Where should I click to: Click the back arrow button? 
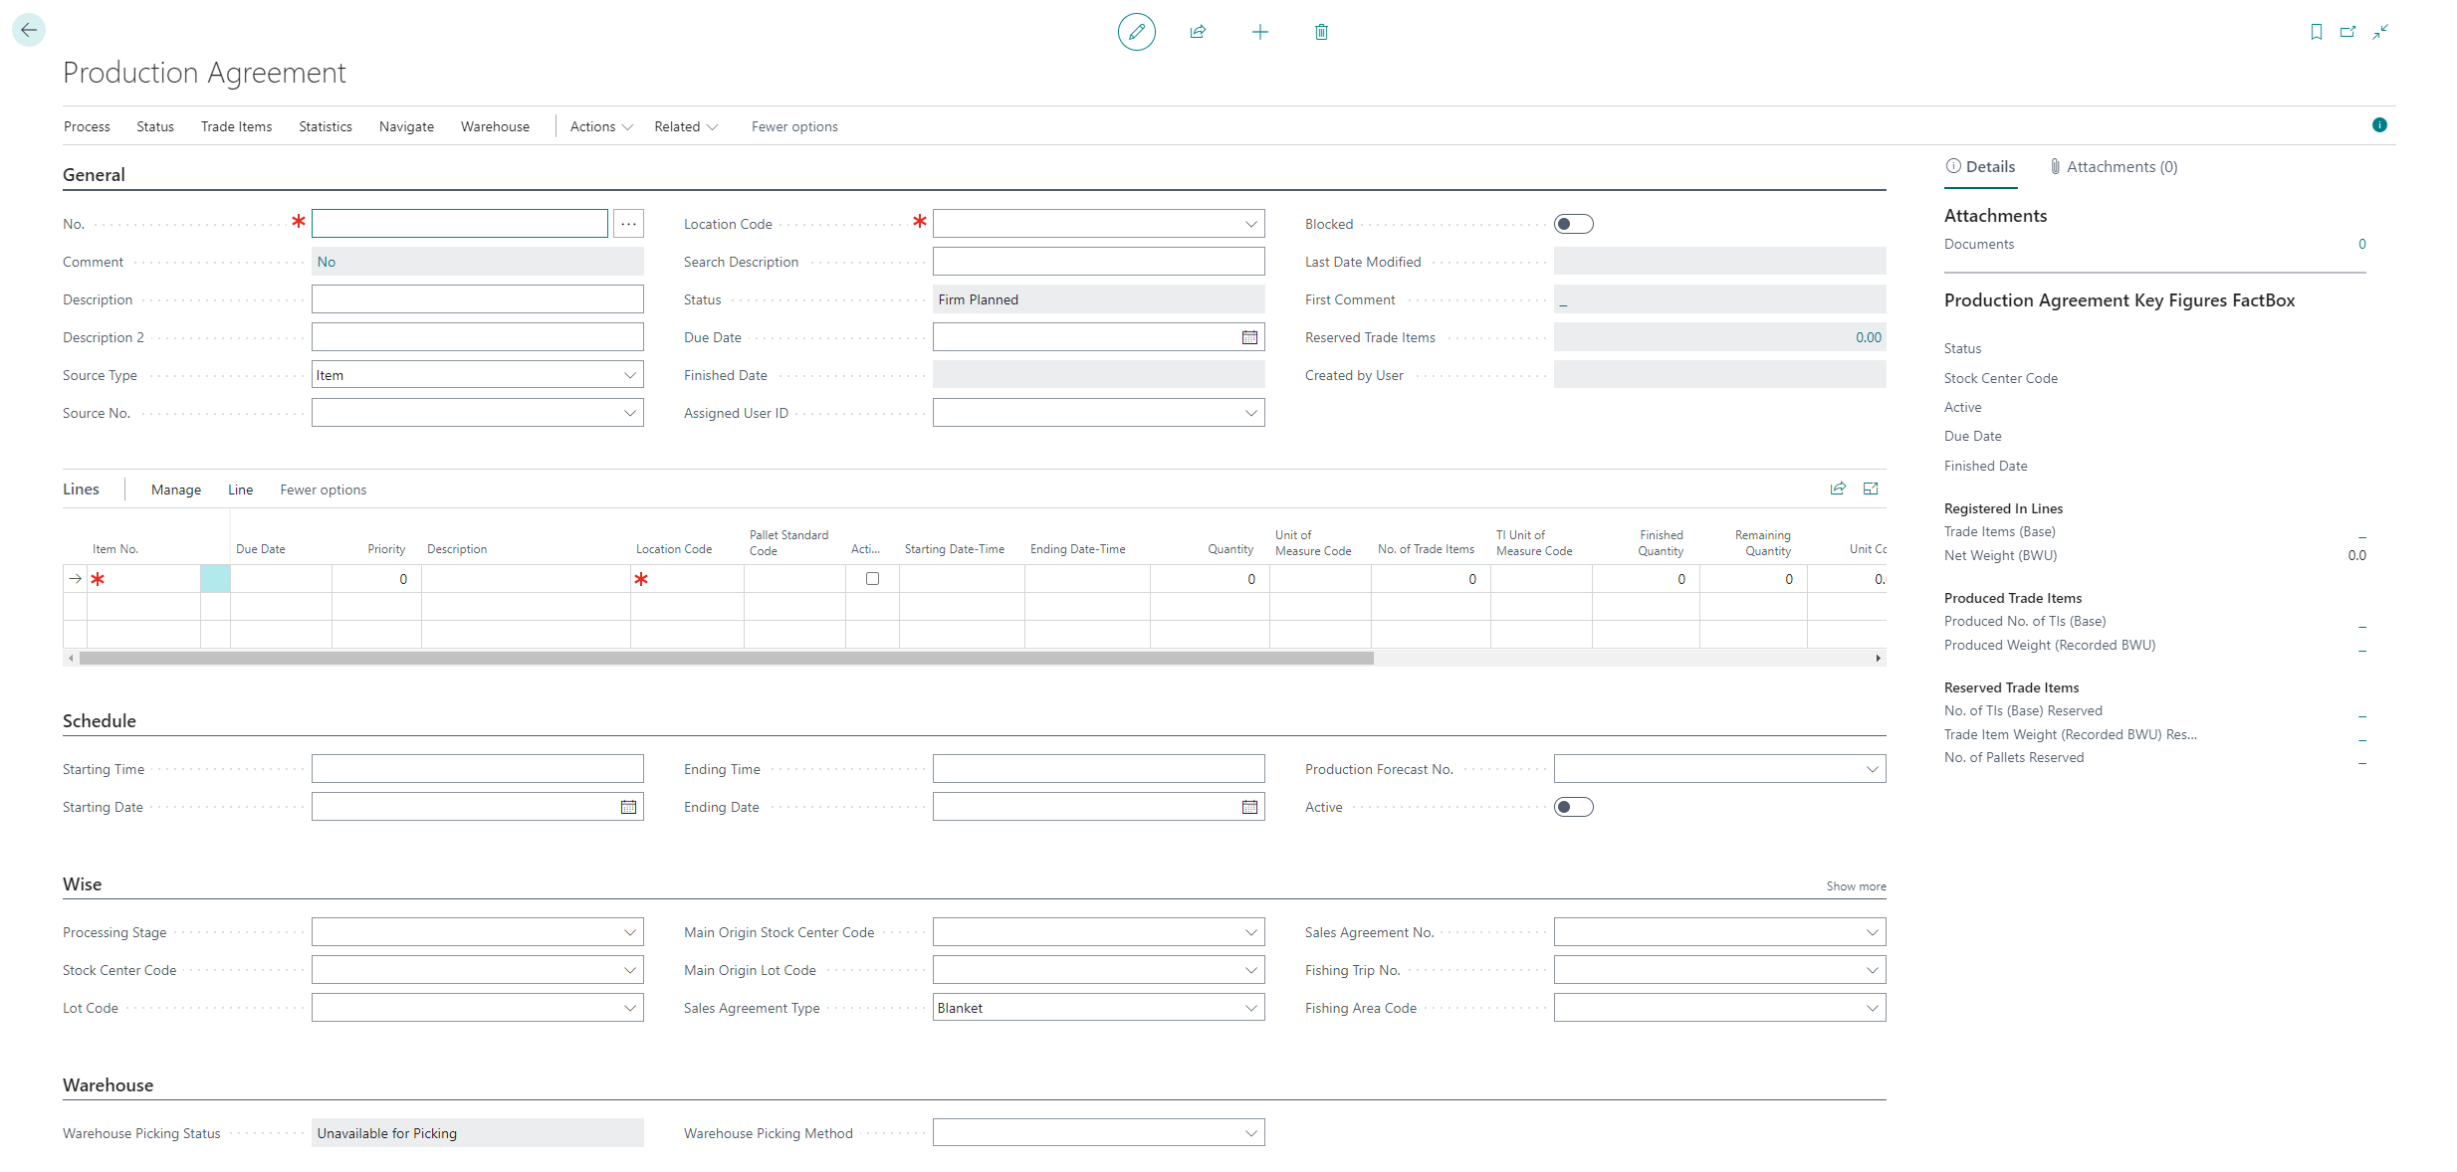click(29, 31)
